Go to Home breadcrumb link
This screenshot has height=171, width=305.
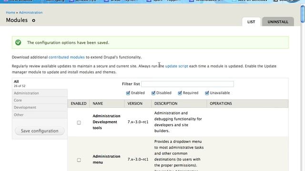pos(10,12)
